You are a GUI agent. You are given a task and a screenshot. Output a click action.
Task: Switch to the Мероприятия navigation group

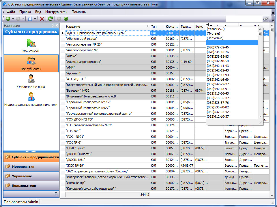[x=31, y=167]
